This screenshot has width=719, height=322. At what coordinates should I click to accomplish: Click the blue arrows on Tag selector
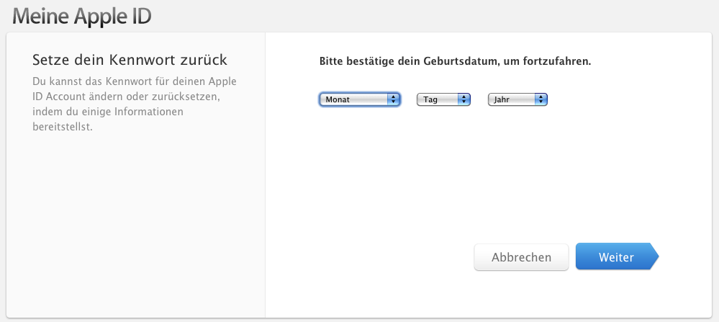point(464,99)
